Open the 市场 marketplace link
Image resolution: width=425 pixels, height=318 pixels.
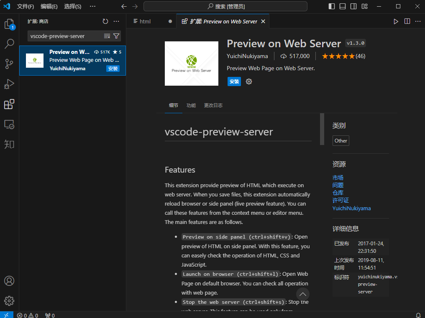[338, 178]
